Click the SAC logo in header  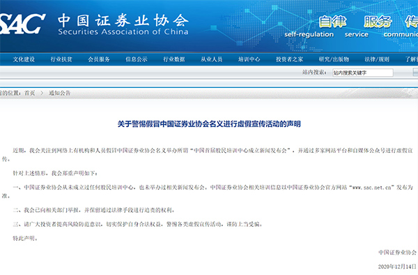click(x=22, y=24)
